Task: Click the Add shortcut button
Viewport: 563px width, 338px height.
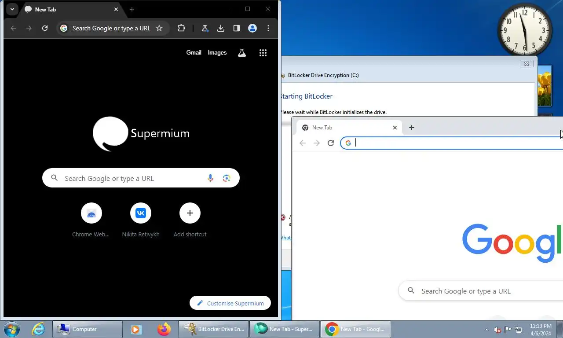Action: coord(190,220)
